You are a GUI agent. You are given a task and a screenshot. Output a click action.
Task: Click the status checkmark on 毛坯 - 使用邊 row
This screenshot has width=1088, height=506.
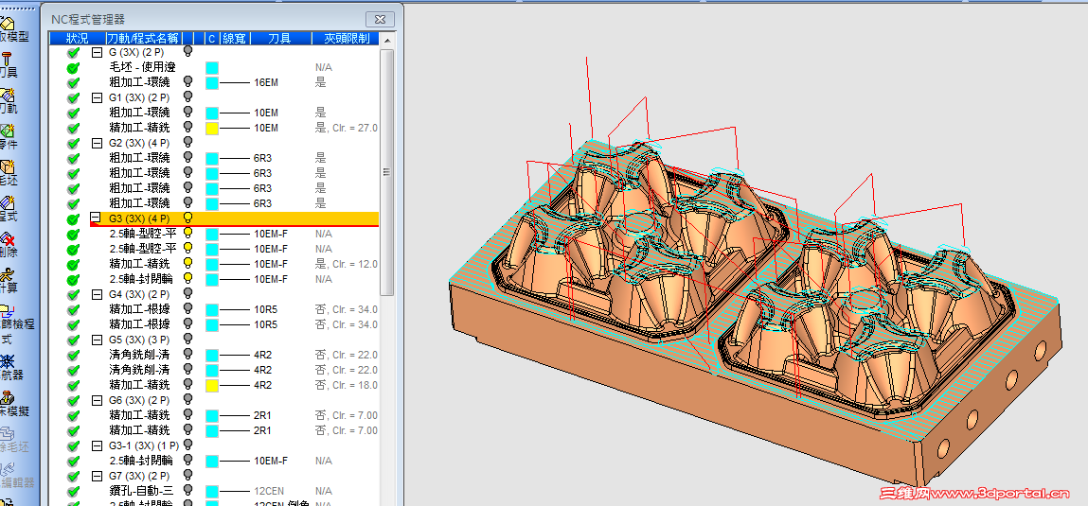click(74, 67)
